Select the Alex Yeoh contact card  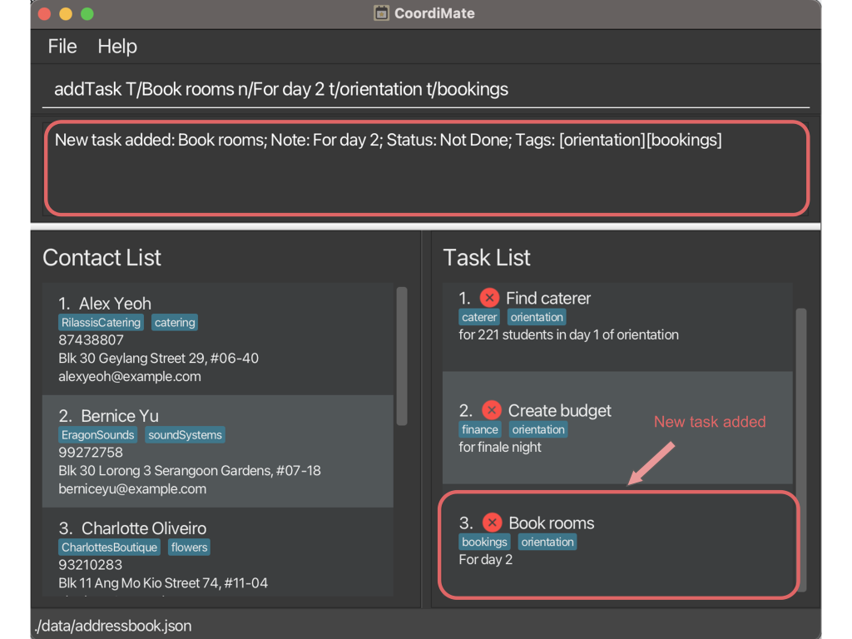click(217, 339)
